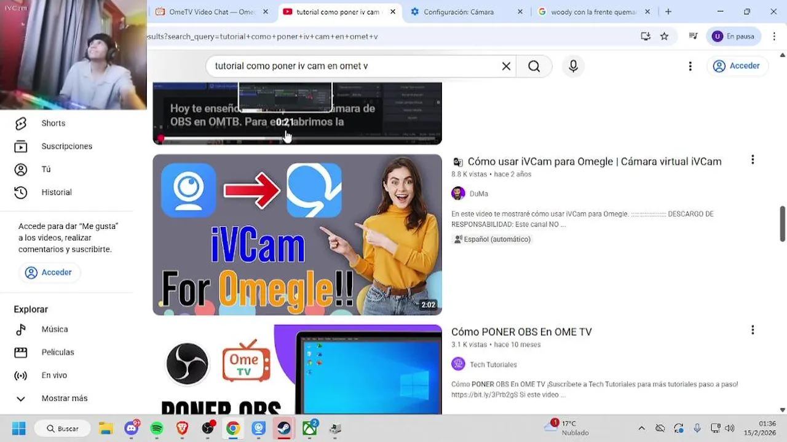Viewport: 787px width, 442px height.
Task: Open more options for iVCam Omegle video
Action: click(x=753, y=160)
